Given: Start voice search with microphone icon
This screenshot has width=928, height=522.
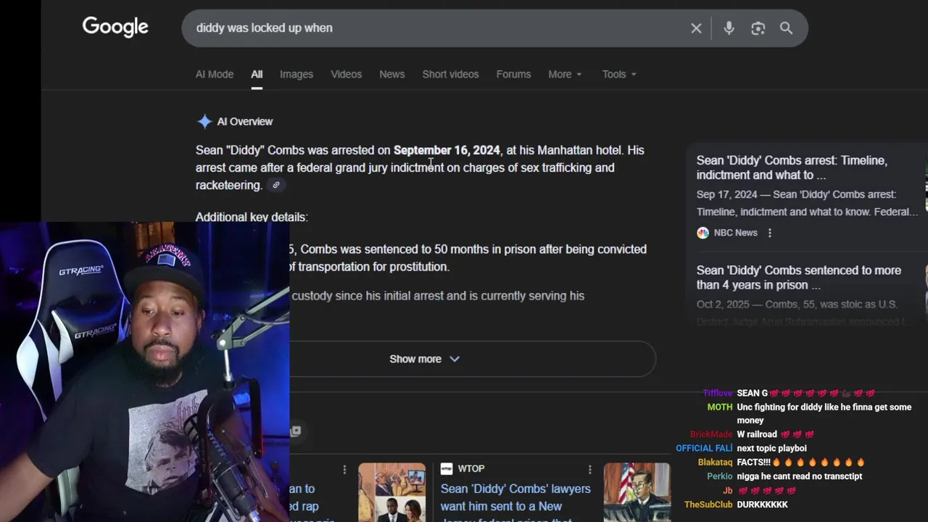Looking at the screenshot, I should pos(729,28).
